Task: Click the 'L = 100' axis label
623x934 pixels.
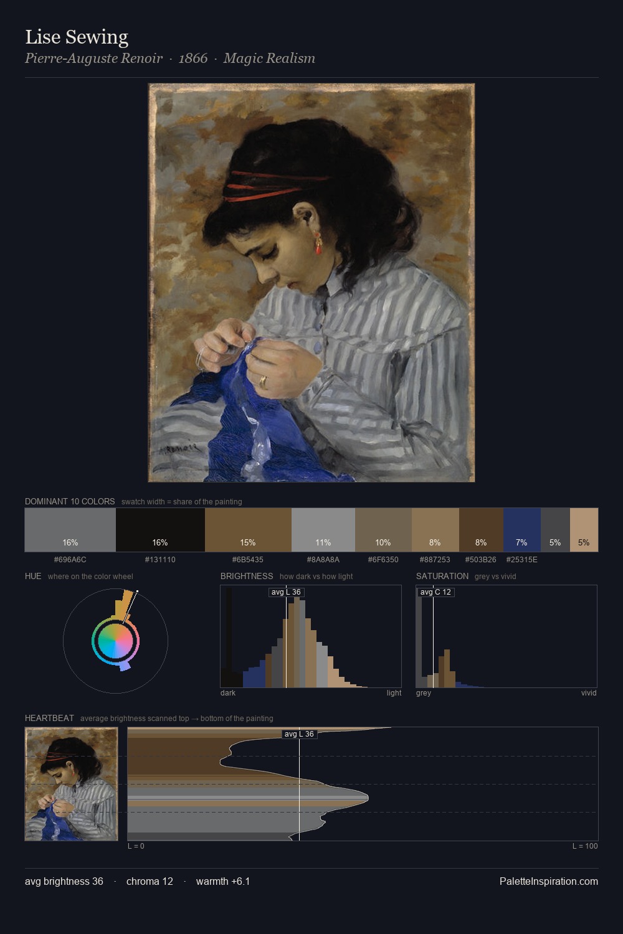Action: click(585, 846)
